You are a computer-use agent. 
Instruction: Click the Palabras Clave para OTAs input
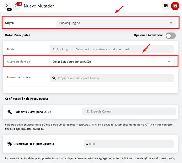click(x=129, y=111)
